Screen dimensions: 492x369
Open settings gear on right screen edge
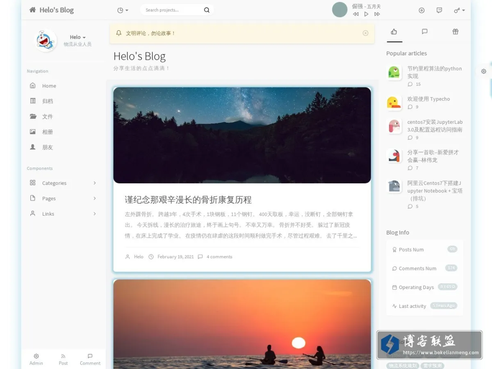[x=484, y=71]
